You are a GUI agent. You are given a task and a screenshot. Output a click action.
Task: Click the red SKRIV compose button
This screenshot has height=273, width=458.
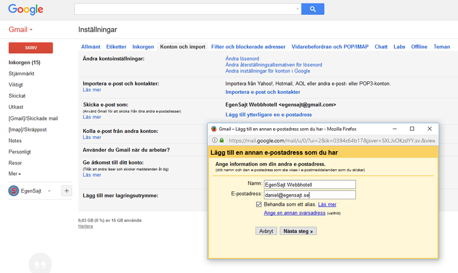click(31, 48)
